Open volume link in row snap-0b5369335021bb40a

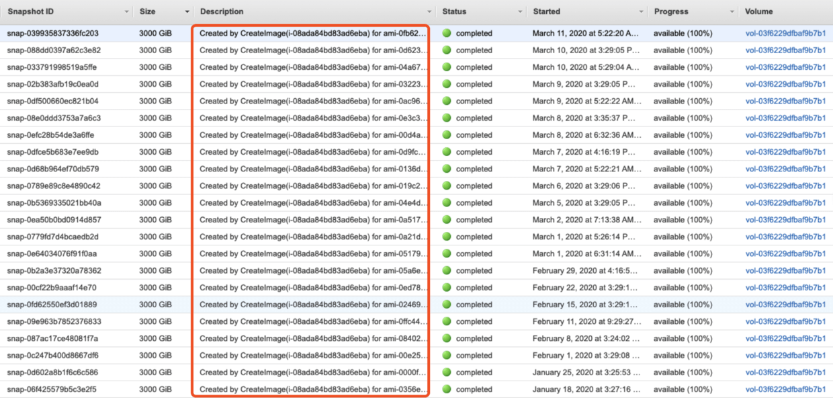(785, 203)
